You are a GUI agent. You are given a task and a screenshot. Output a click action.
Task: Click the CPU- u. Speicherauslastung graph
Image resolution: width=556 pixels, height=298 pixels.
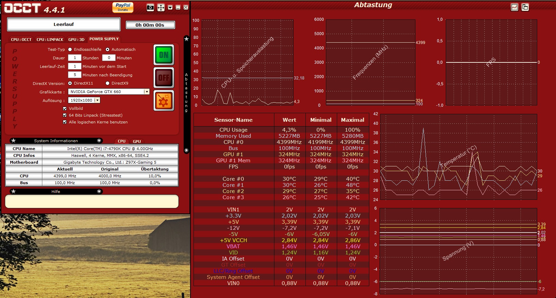(247, 62)
